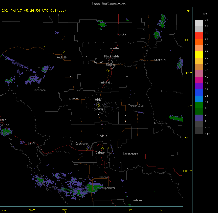Click the -50 tick on the right axis

[186, 138]
